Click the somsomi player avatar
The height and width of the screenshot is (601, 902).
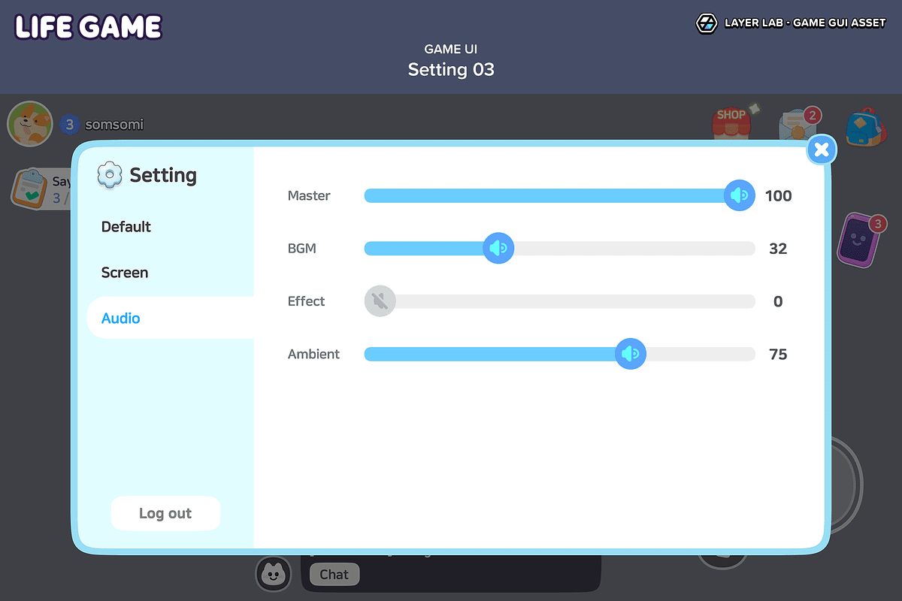click(30, 124)
